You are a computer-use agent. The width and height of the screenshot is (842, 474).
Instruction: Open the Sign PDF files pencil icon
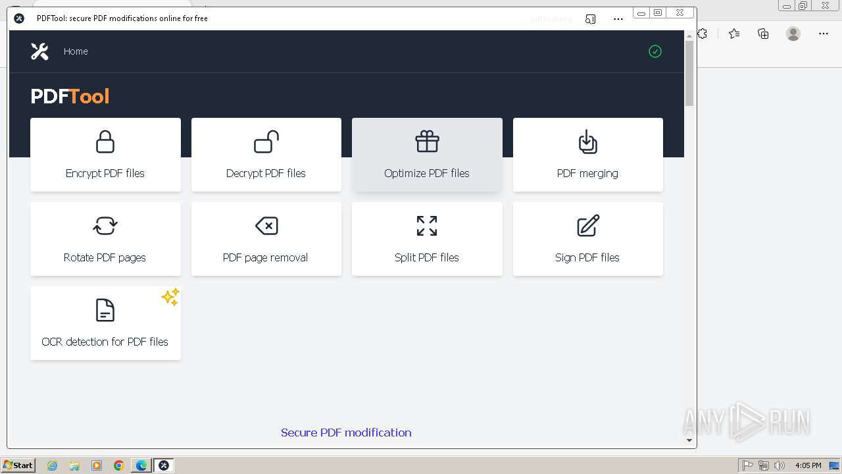pos(588,226)
